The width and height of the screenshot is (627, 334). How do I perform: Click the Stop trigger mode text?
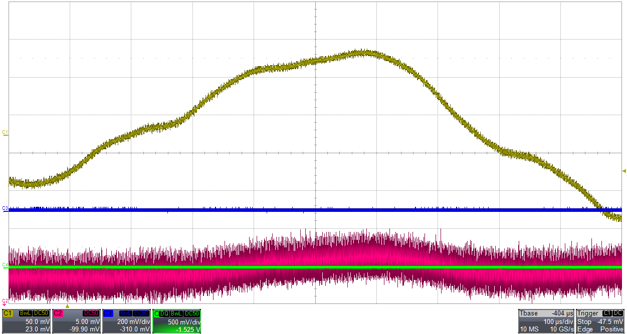[584, 321]
